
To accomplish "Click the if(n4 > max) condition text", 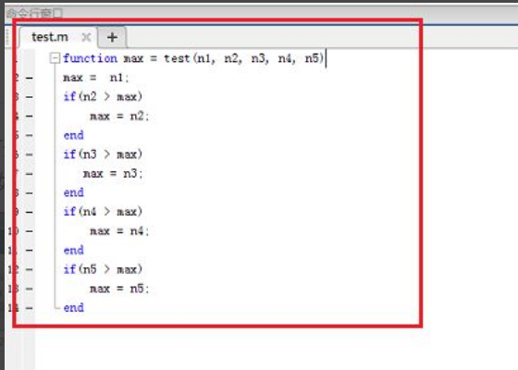I will tap(103, 212).
